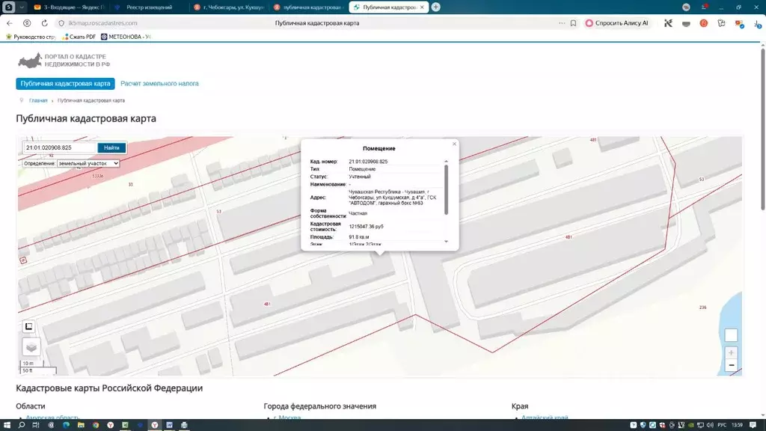Select 'Публичная кадастровая карта' menu button
This screenshot has height=431, width=766.
click(x=66, y=84)
